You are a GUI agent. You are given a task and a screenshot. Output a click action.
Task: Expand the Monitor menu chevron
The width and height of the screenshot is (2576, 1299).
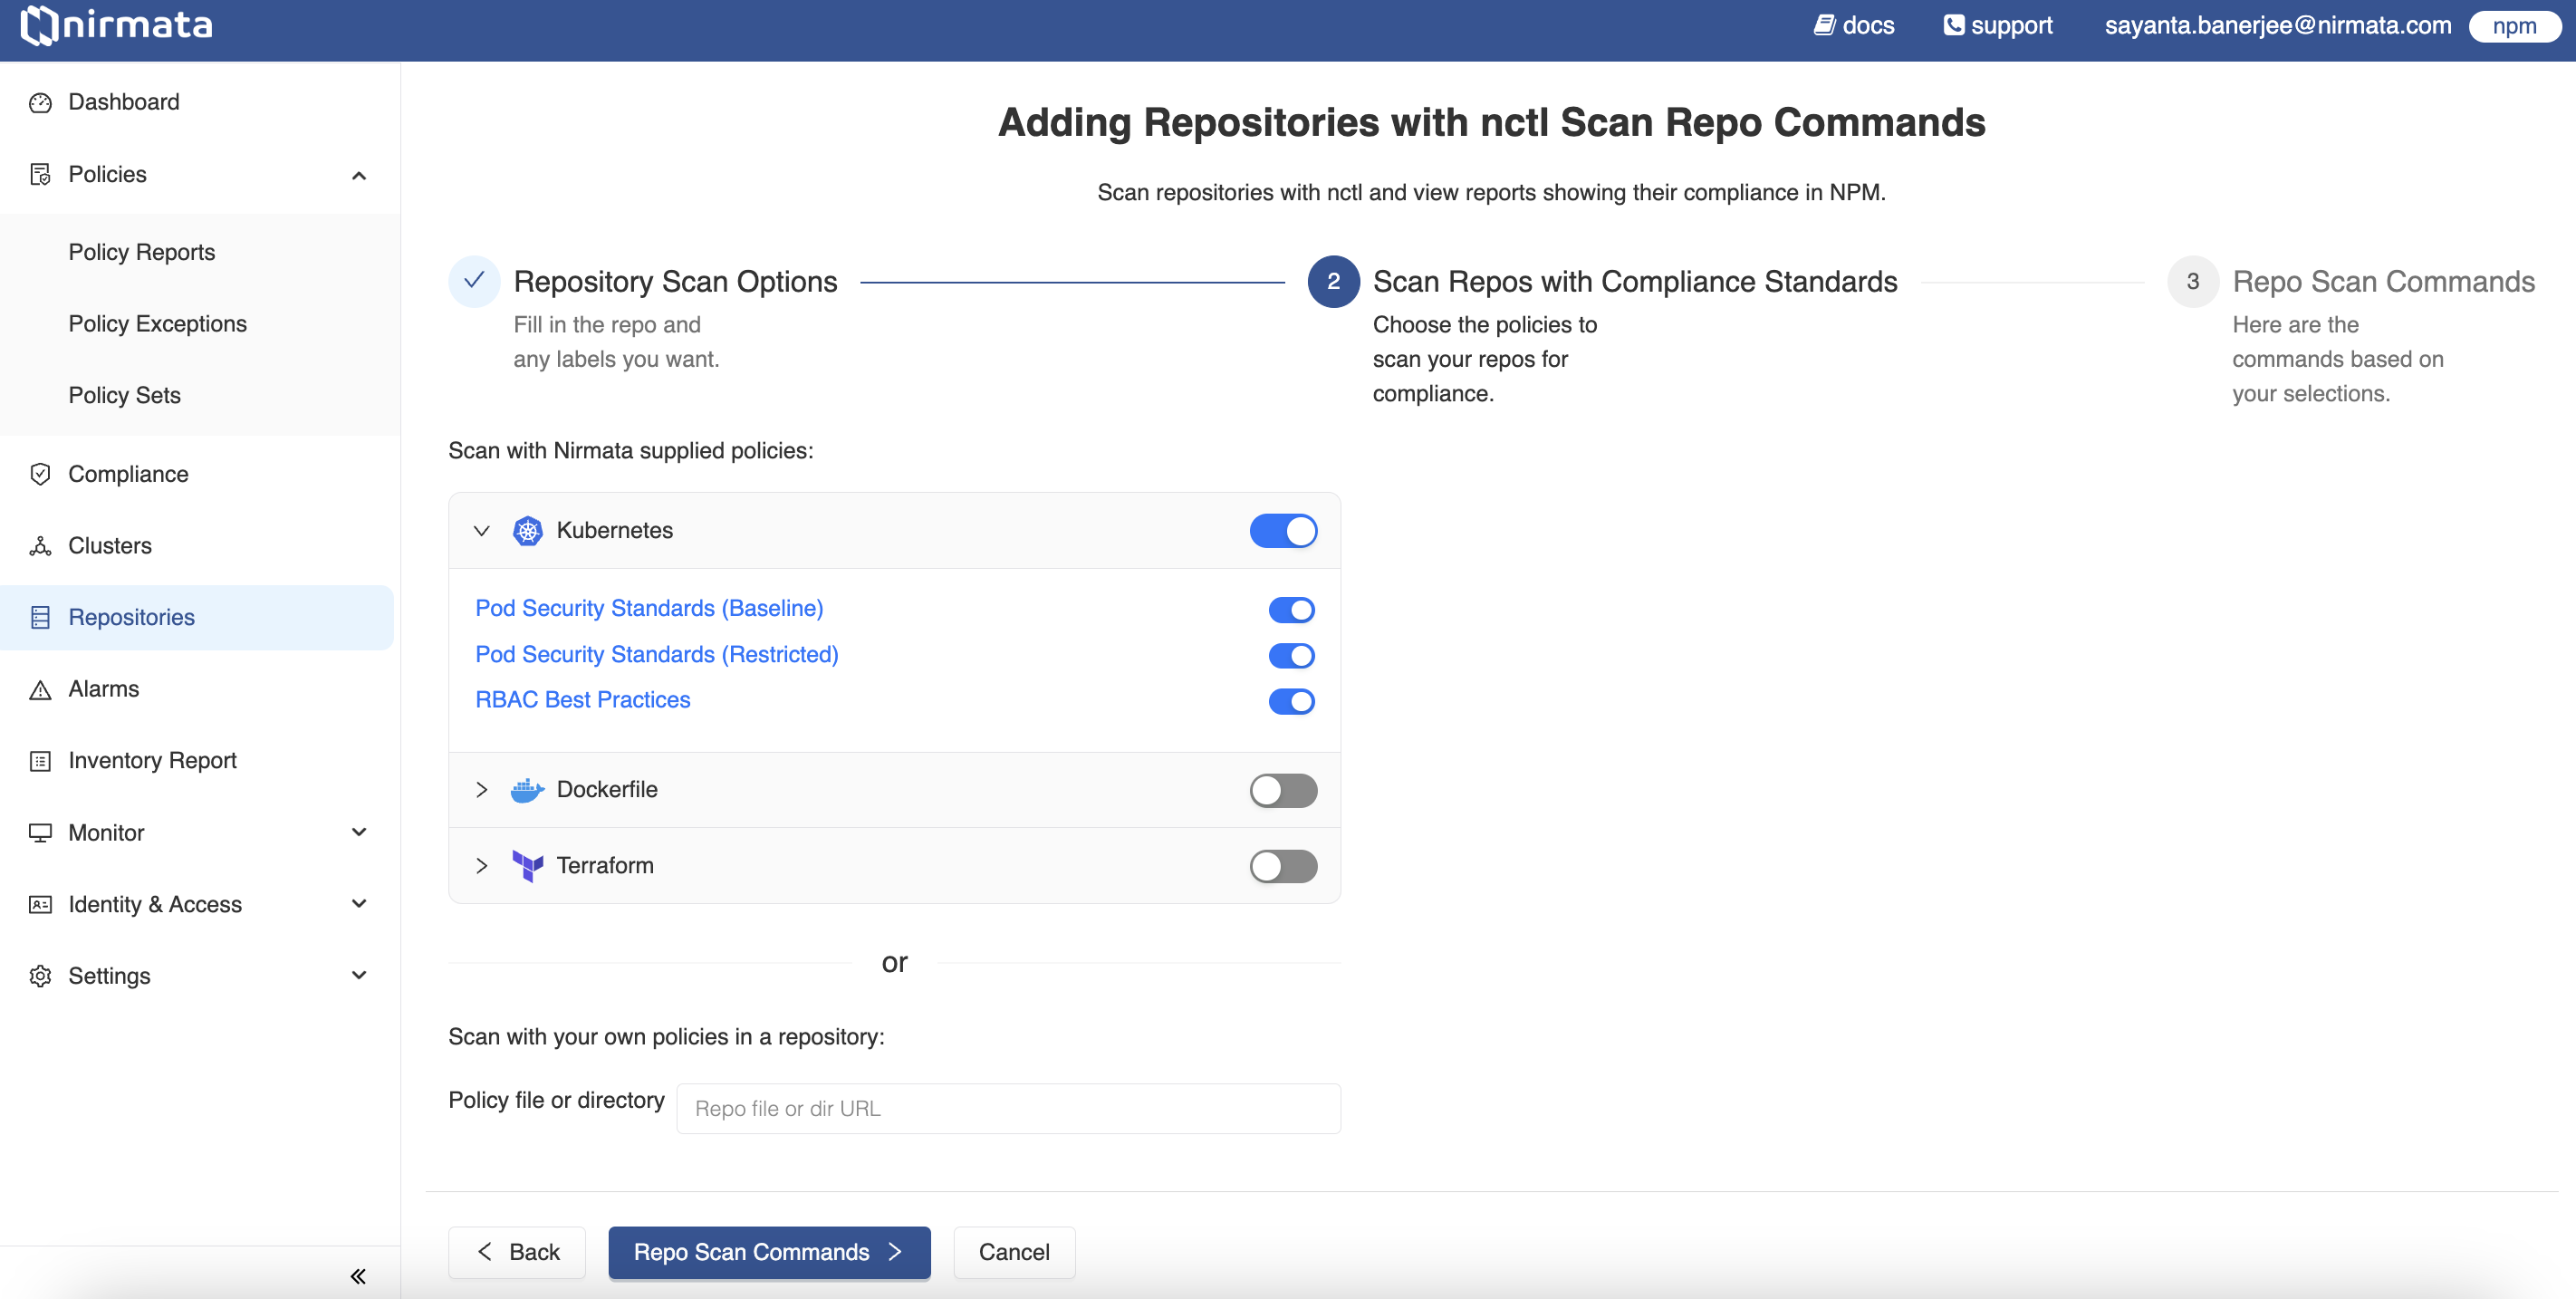359,832
